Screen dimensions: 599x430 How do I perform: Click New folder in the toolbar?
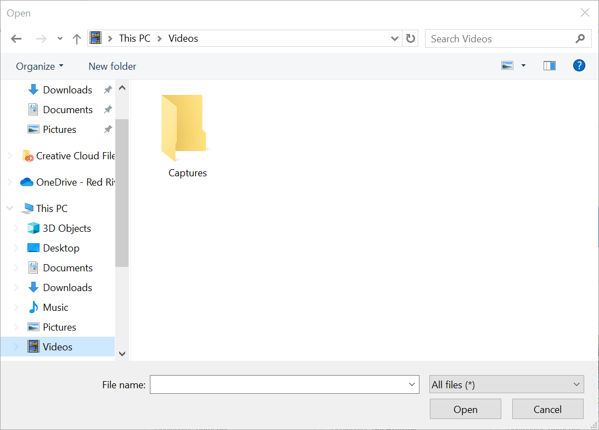(x=112, y=66)
